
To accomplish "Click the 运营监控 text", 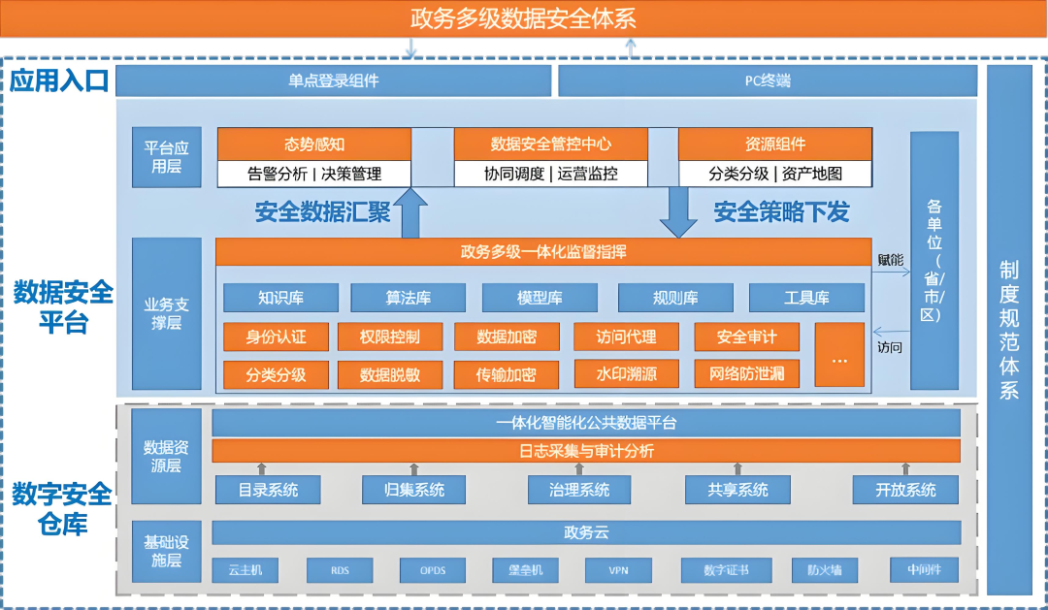I will [x=587, y=174].
